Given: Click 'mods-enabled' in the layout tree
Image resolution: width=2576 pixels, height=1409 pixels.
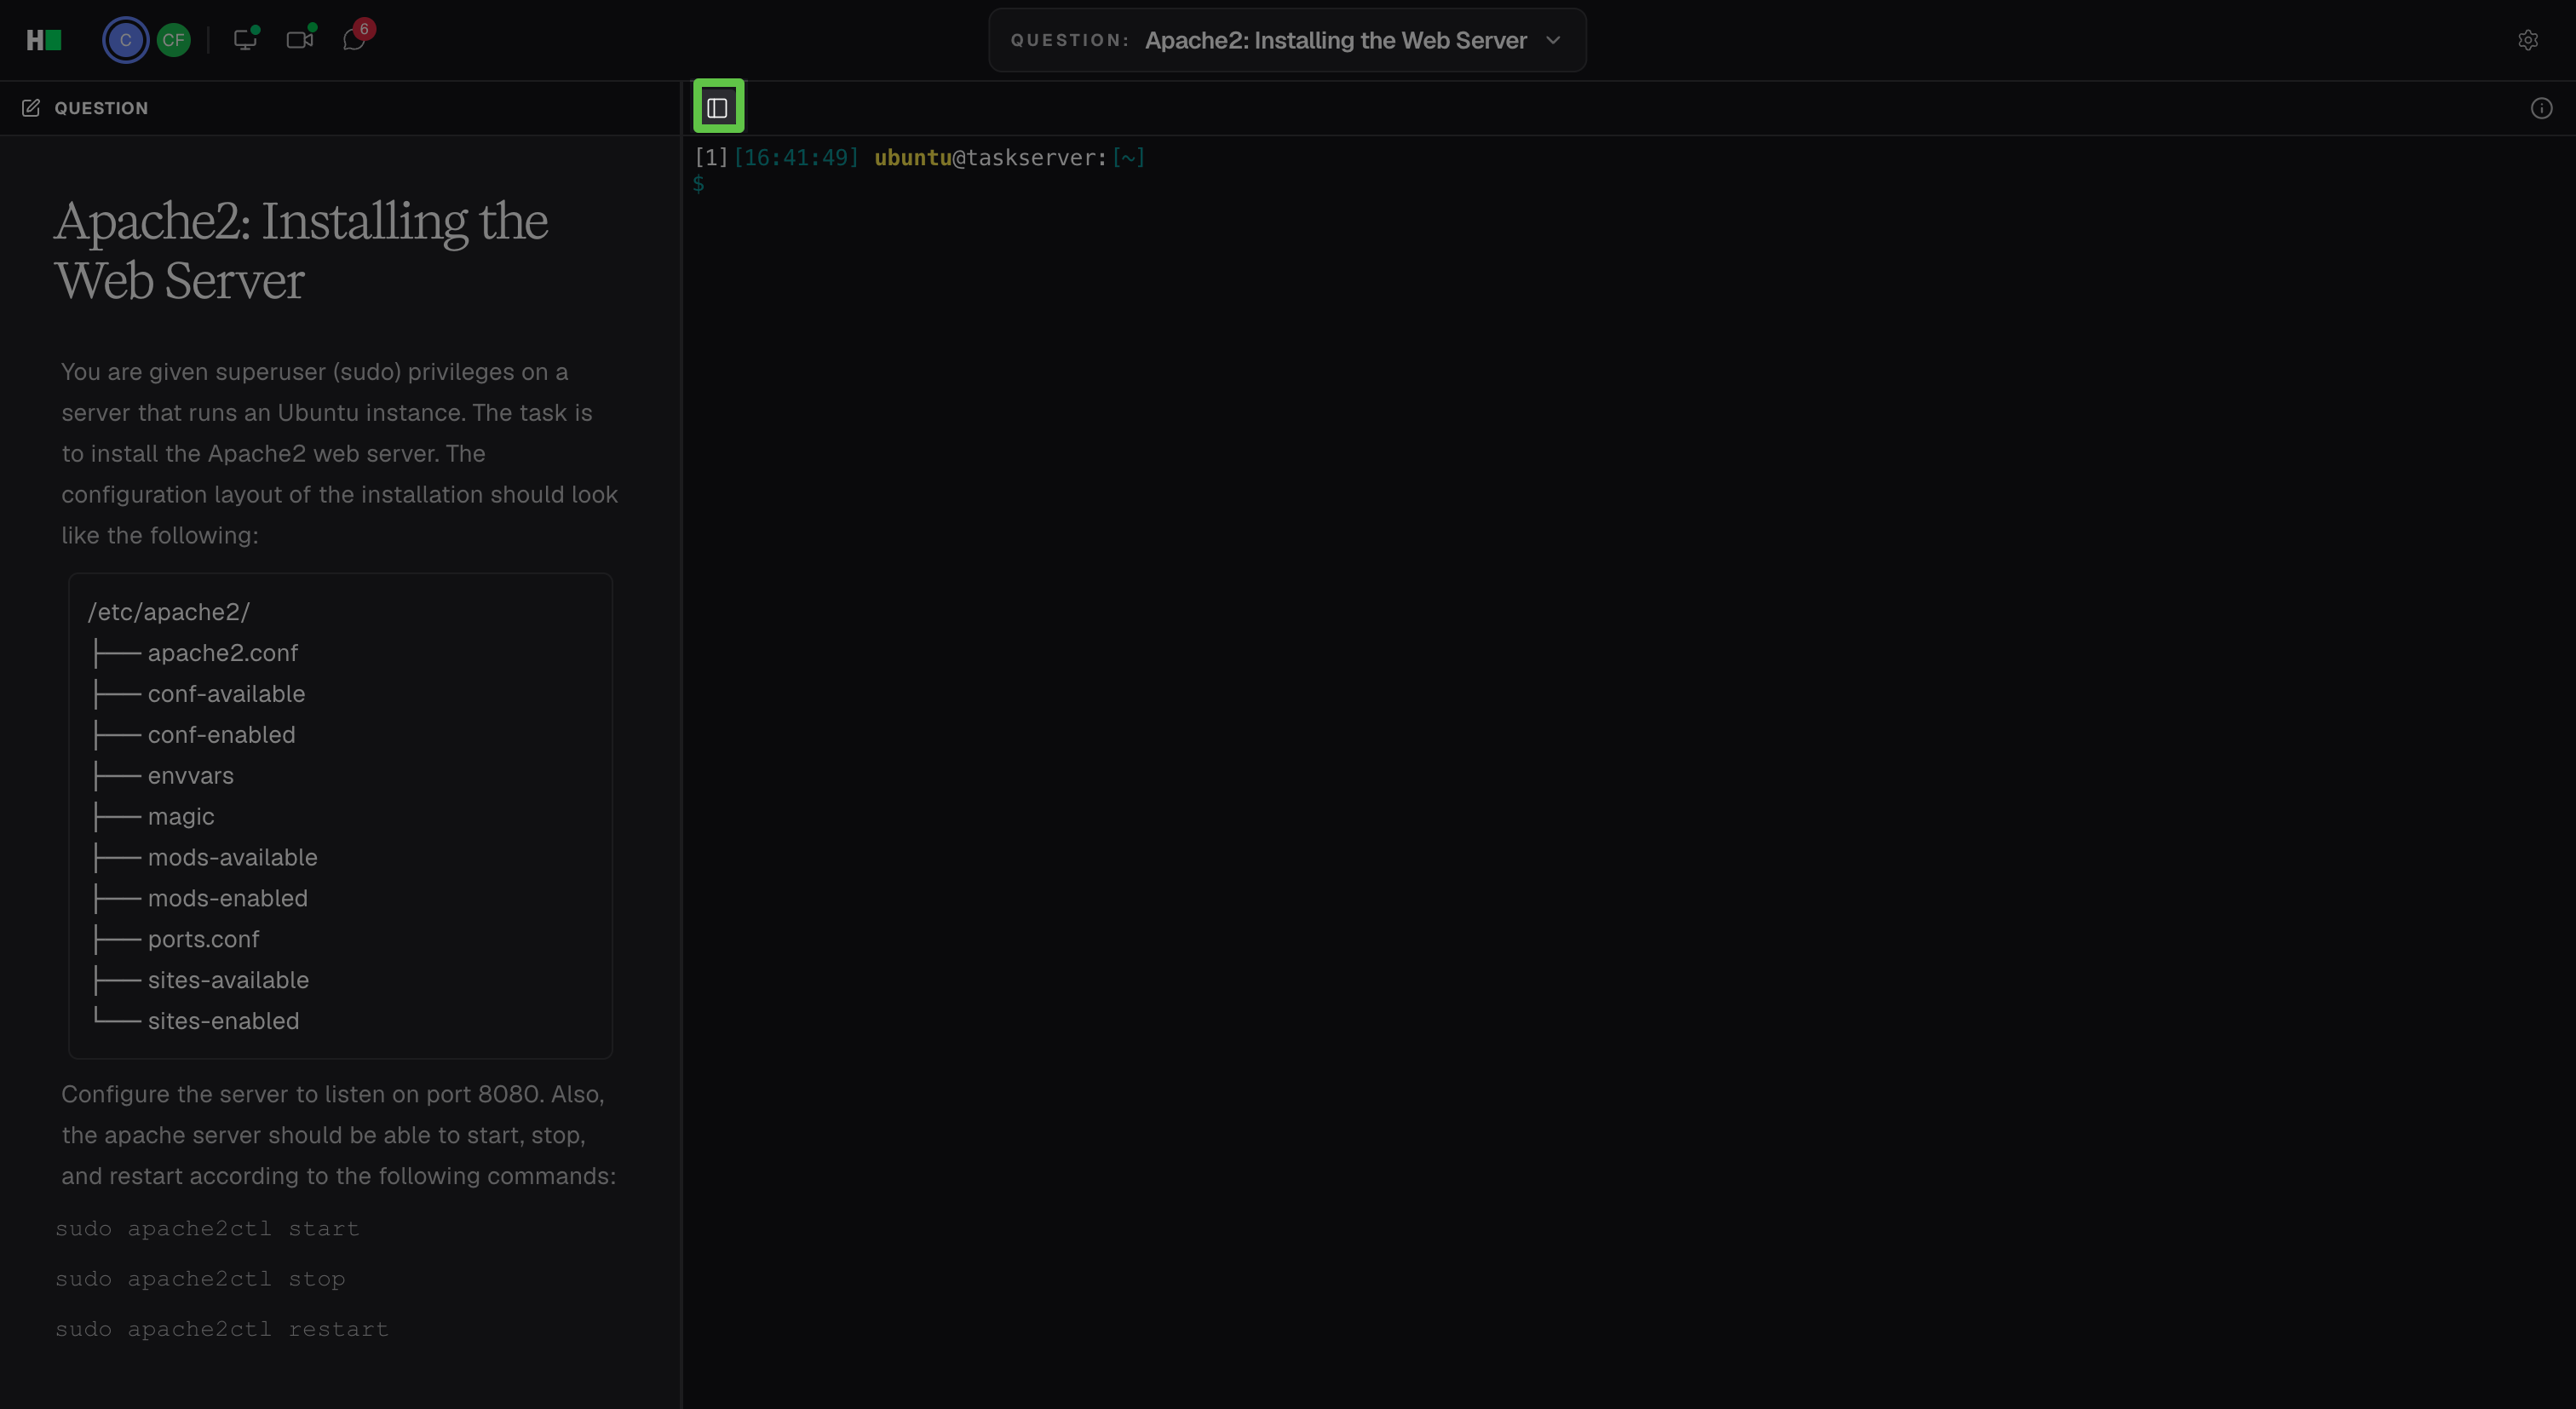Looking at the screenshot, I should coord(228,899).
